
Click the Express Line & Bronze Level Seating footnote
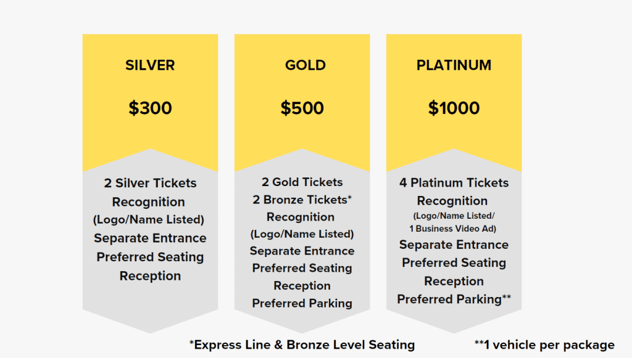(x=302, y=344)
